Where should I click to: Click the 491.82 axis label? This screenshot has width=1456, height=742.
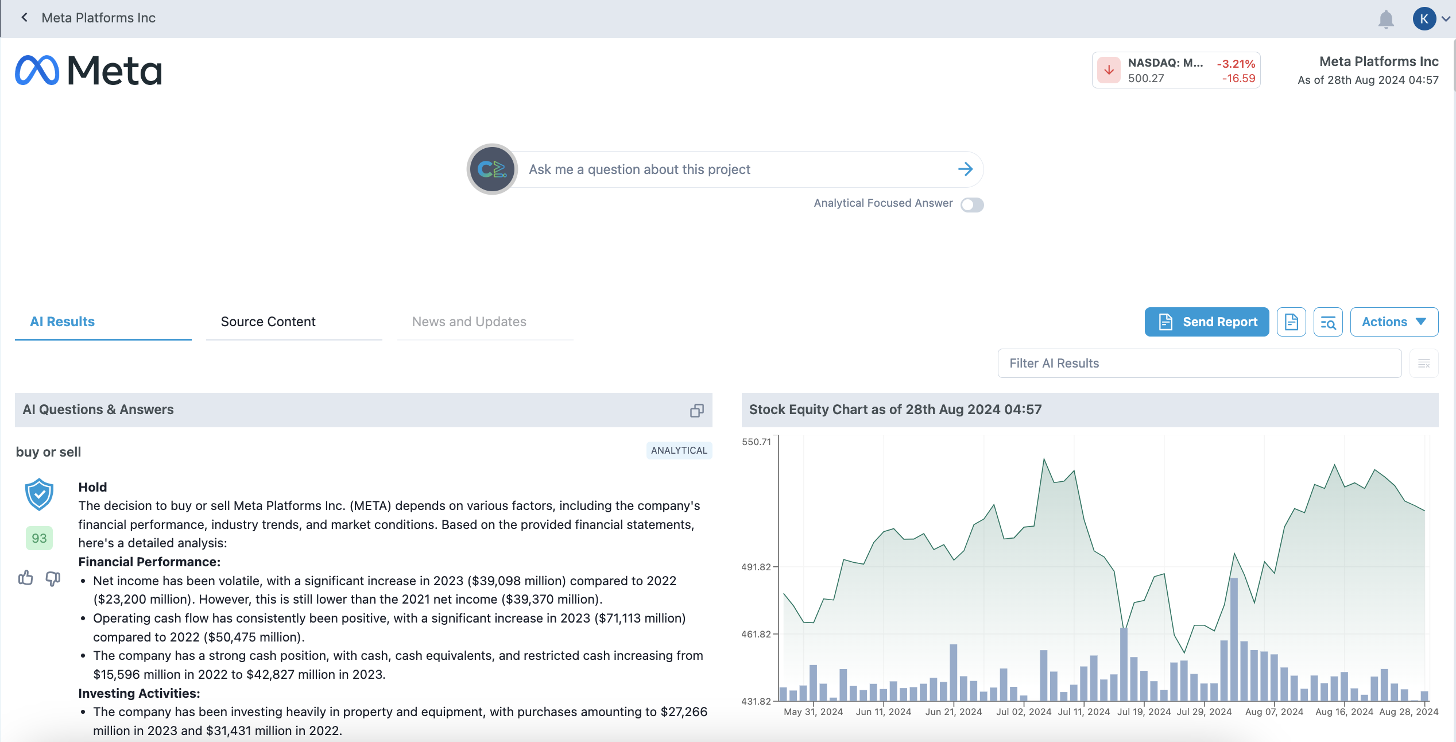756,567
